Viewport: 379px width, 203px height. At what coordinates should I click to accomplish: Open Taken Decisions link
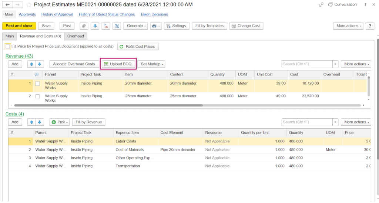pyautogui.click(x=154, y=14)
